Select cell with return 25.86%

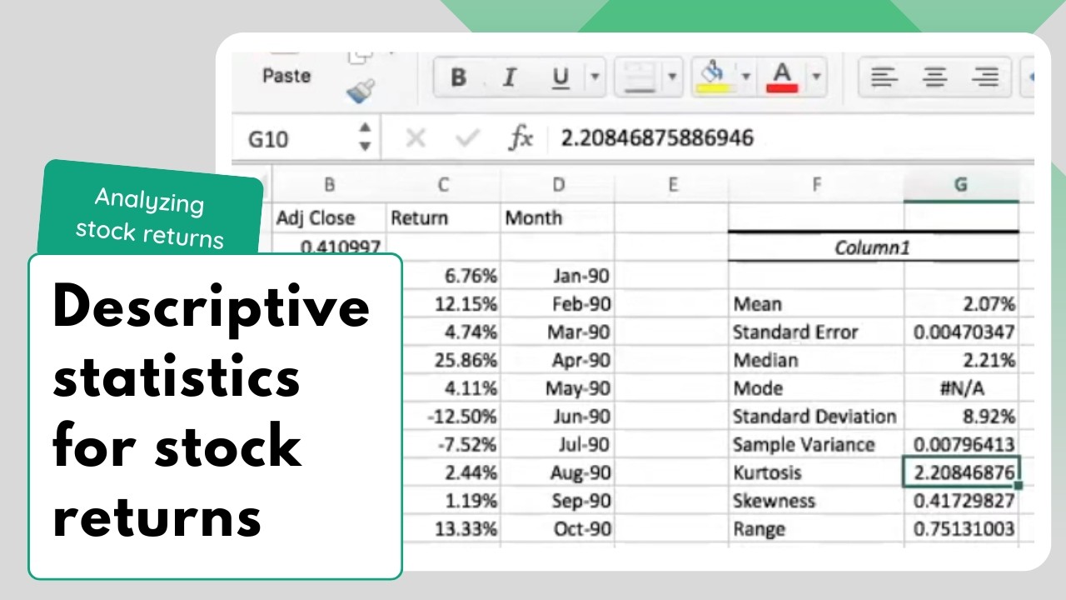[450, 360]
